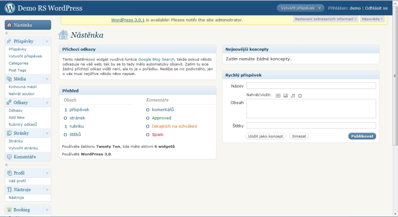Collapse the Média menu arrow
398x217 pixels.
coord(47,79)
